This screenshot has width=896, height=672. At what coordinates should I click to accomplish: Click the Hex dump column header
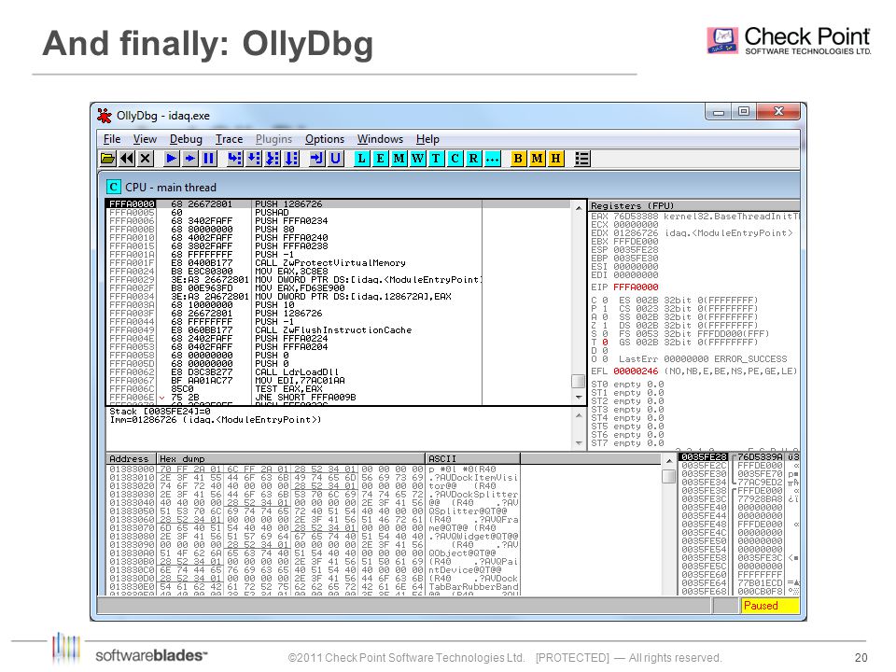click(x=291, y=458)
